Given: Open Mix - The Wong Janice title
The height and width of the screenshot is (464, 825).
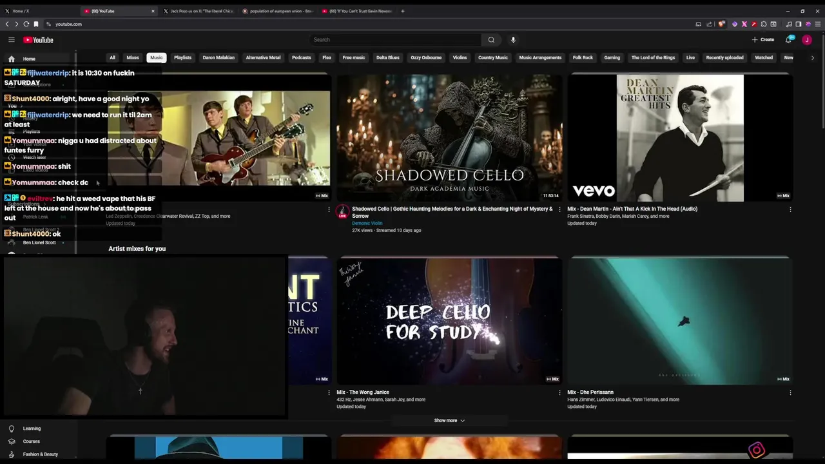Looking at the screenshot, I should point(363,392).
